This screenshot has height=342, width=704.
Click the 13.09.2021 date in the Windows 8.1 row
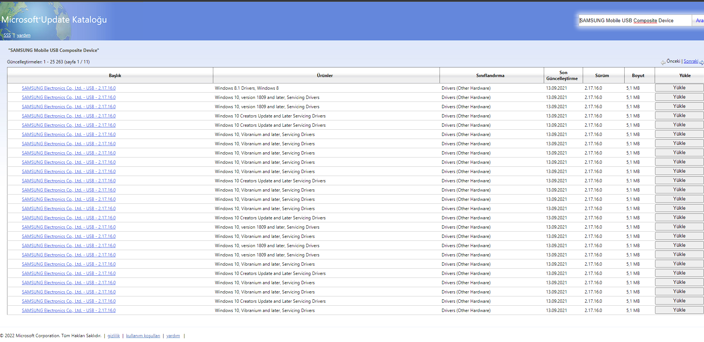pyautogui.click(x=556, y=88)
